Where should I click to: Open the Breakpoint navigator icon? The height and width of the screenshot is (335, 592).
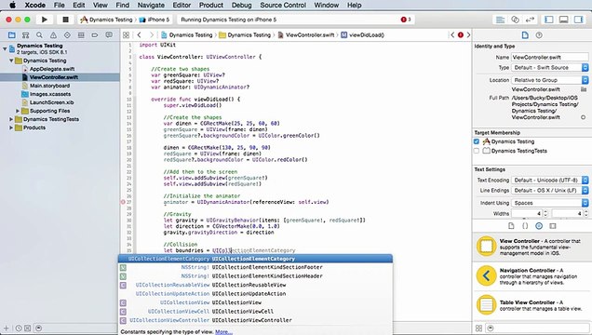[95, 35]
